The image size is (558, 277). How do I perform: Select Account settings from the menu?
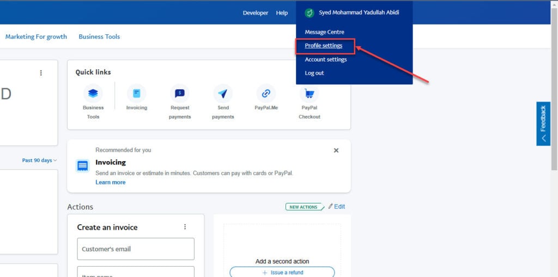tap(326, 59)
